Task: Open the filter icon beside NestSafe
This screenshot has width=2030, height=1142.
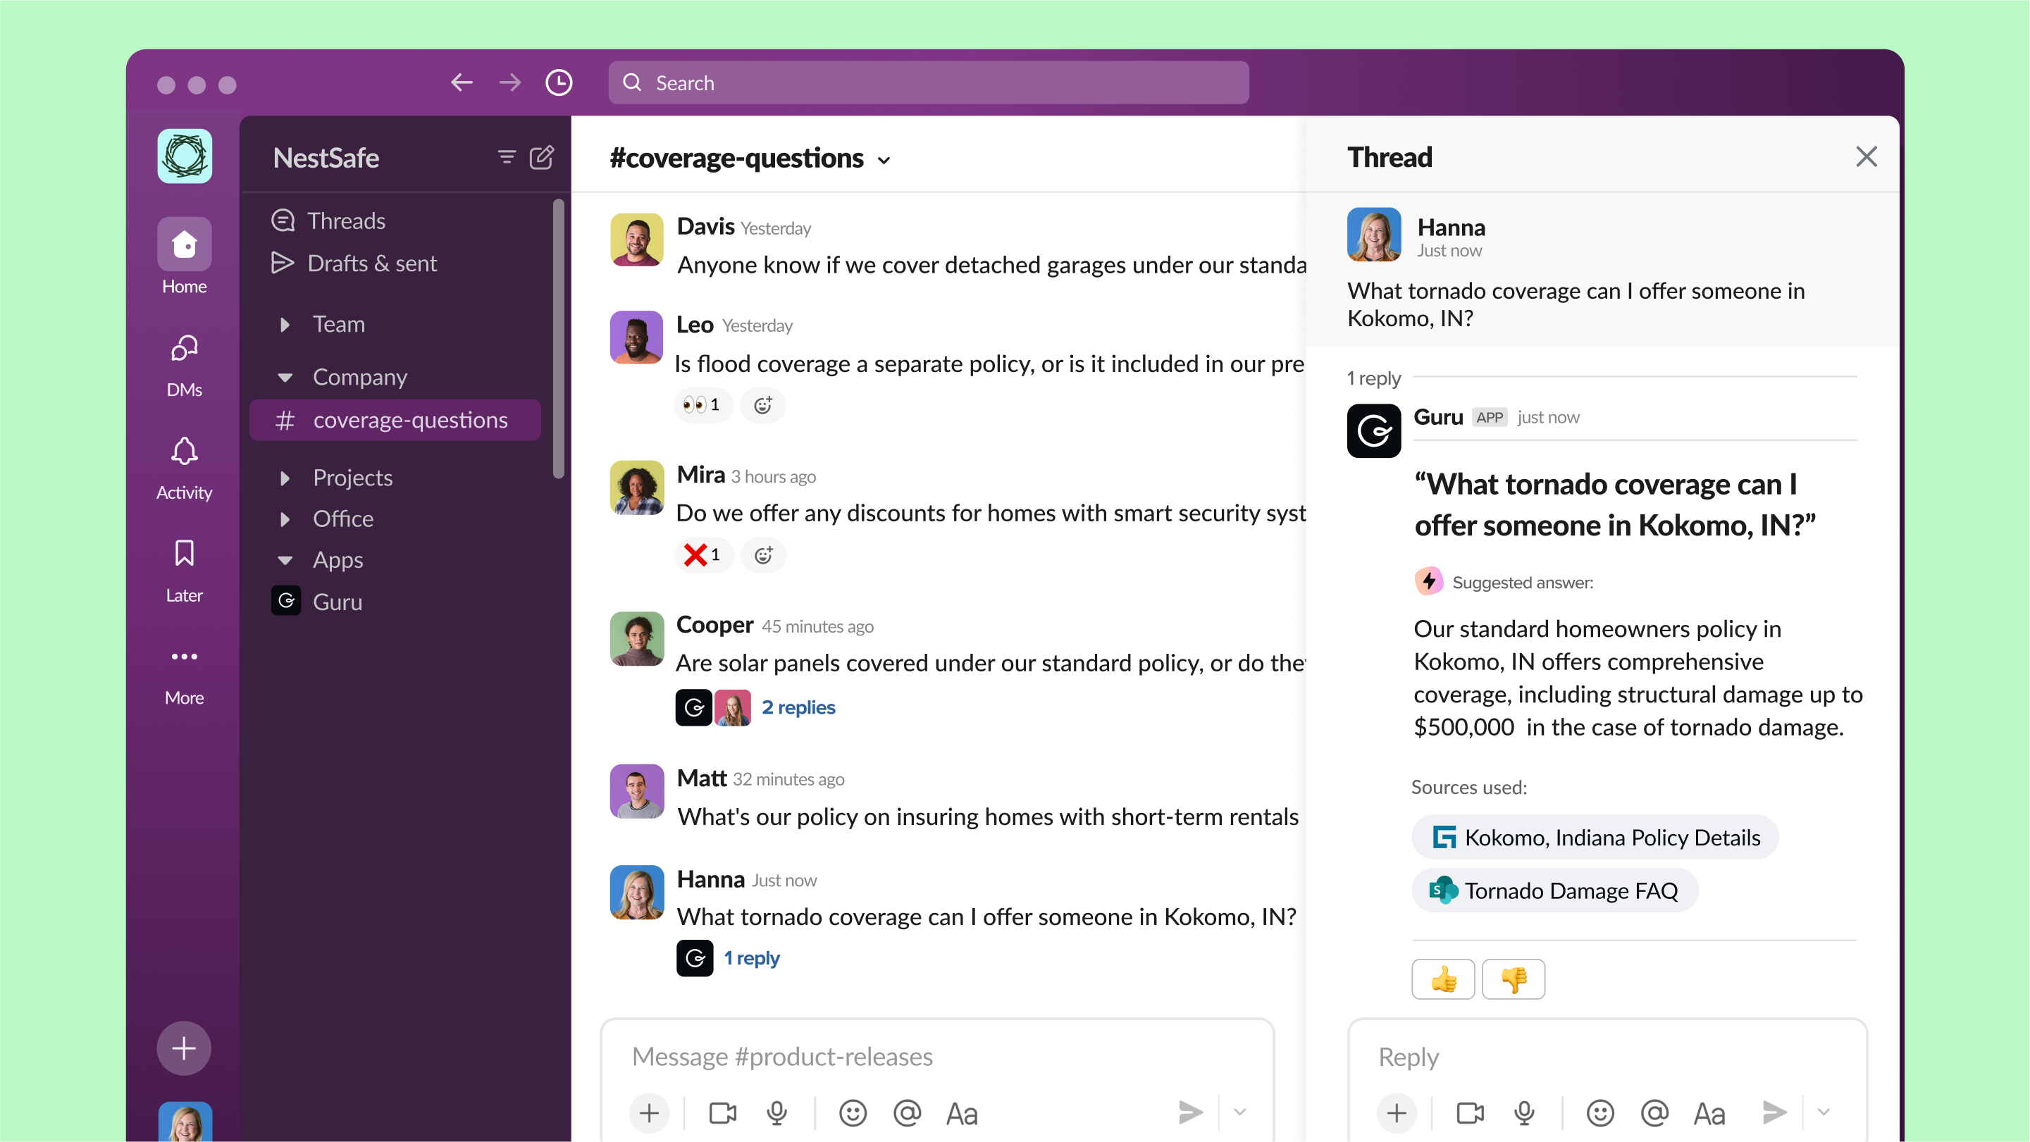Action: (x=507, y=157)
